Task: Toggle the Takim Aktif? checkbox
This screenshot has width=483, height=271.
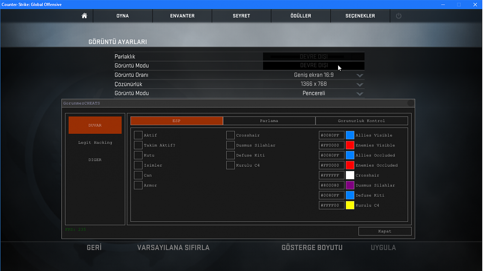Action: (x=138, y=145)
